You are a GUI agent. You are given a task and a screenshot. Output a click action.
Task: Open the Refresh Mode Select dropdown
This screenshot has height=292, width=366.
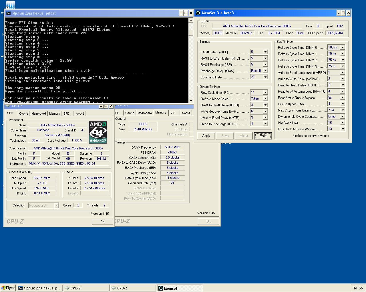pyautogui.click(x=265, y=99)
